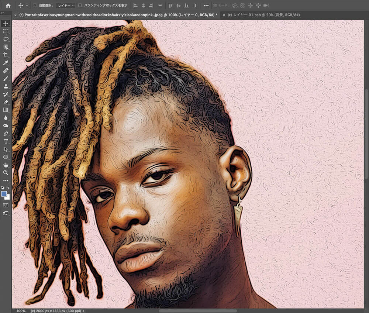
Task: Pick the Eyedropper tool
Action: tap(6, 63)
